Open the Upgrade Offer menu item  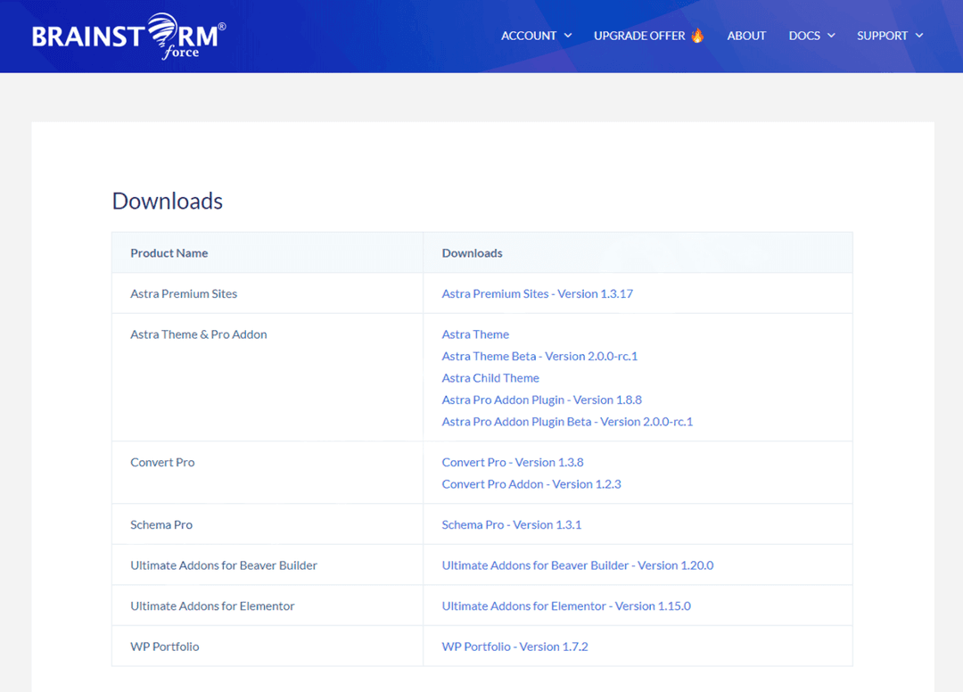click(x=639, y=36)
